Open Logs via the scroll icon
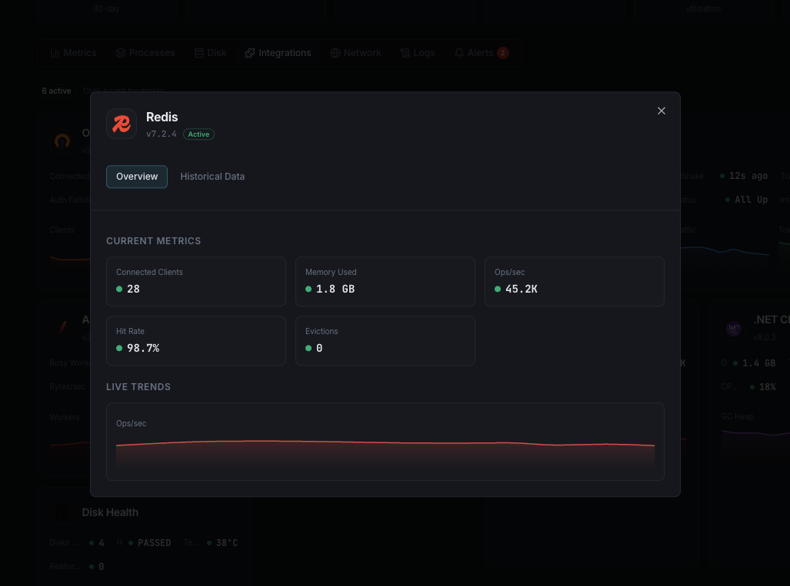790x586 pixels. [404, 53]
